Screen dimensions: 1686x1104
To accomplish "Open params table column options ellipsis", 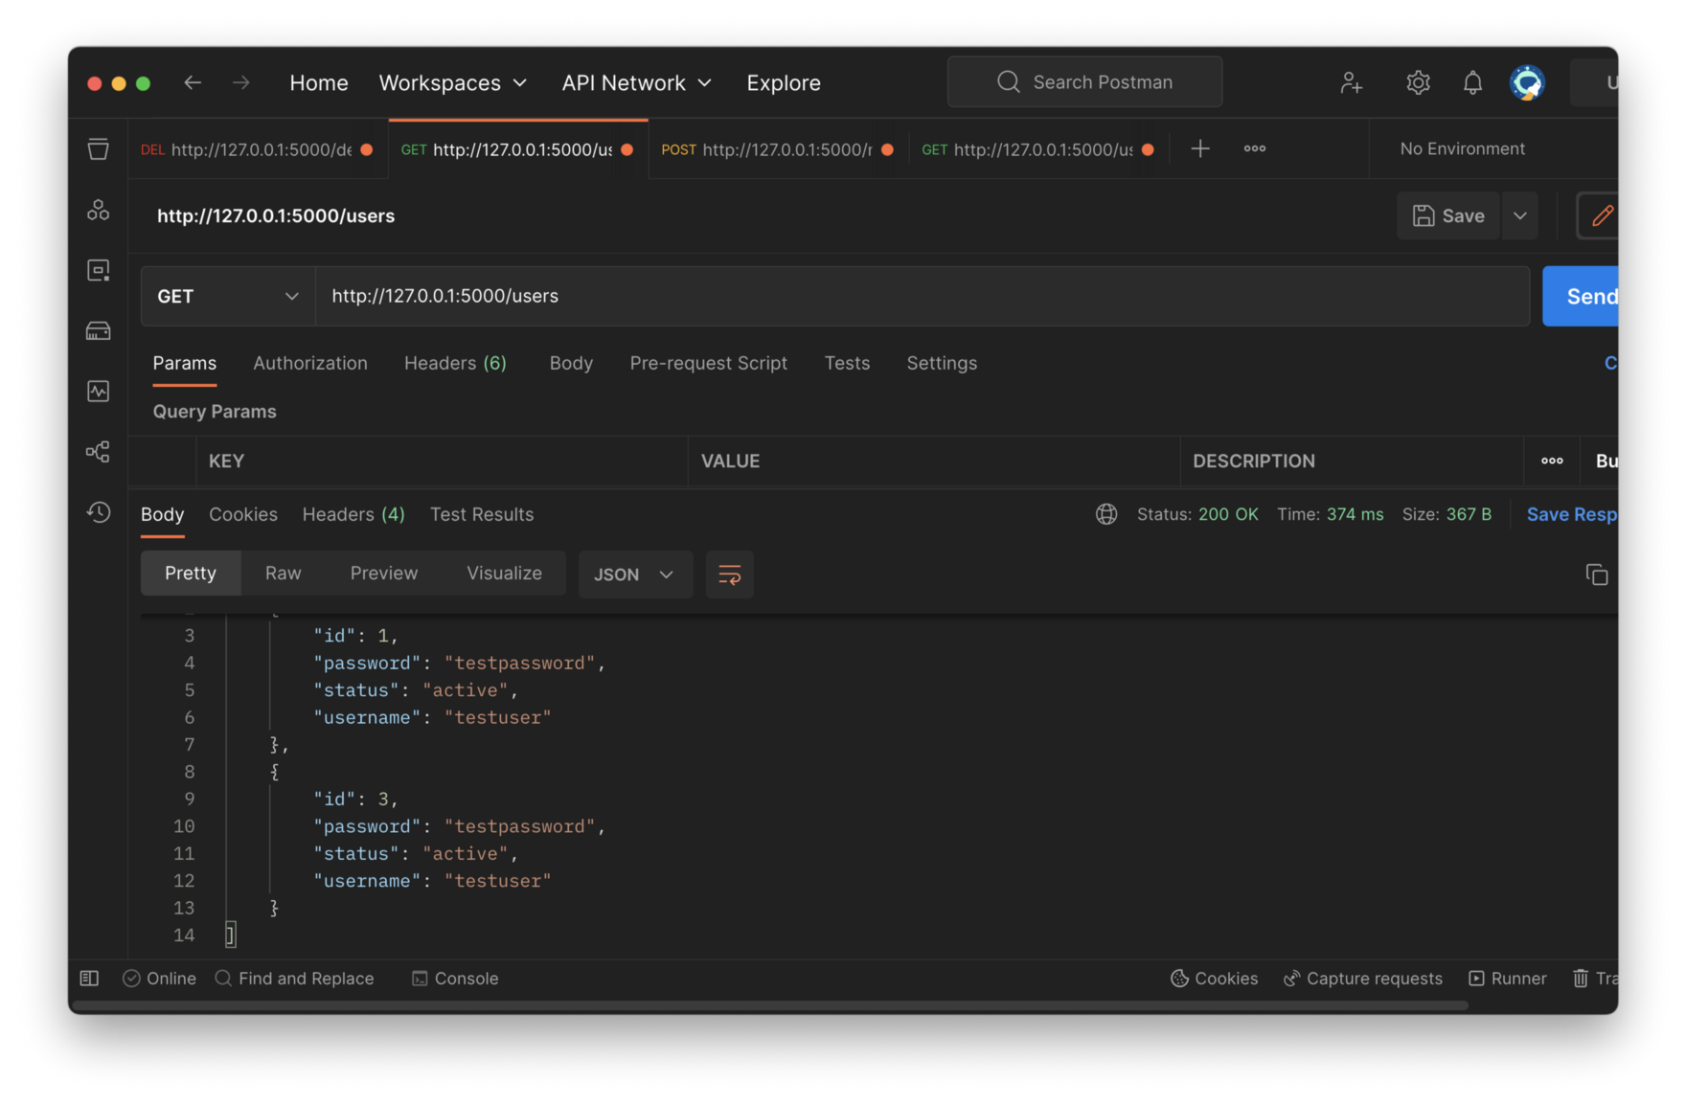I will 1552,461.
